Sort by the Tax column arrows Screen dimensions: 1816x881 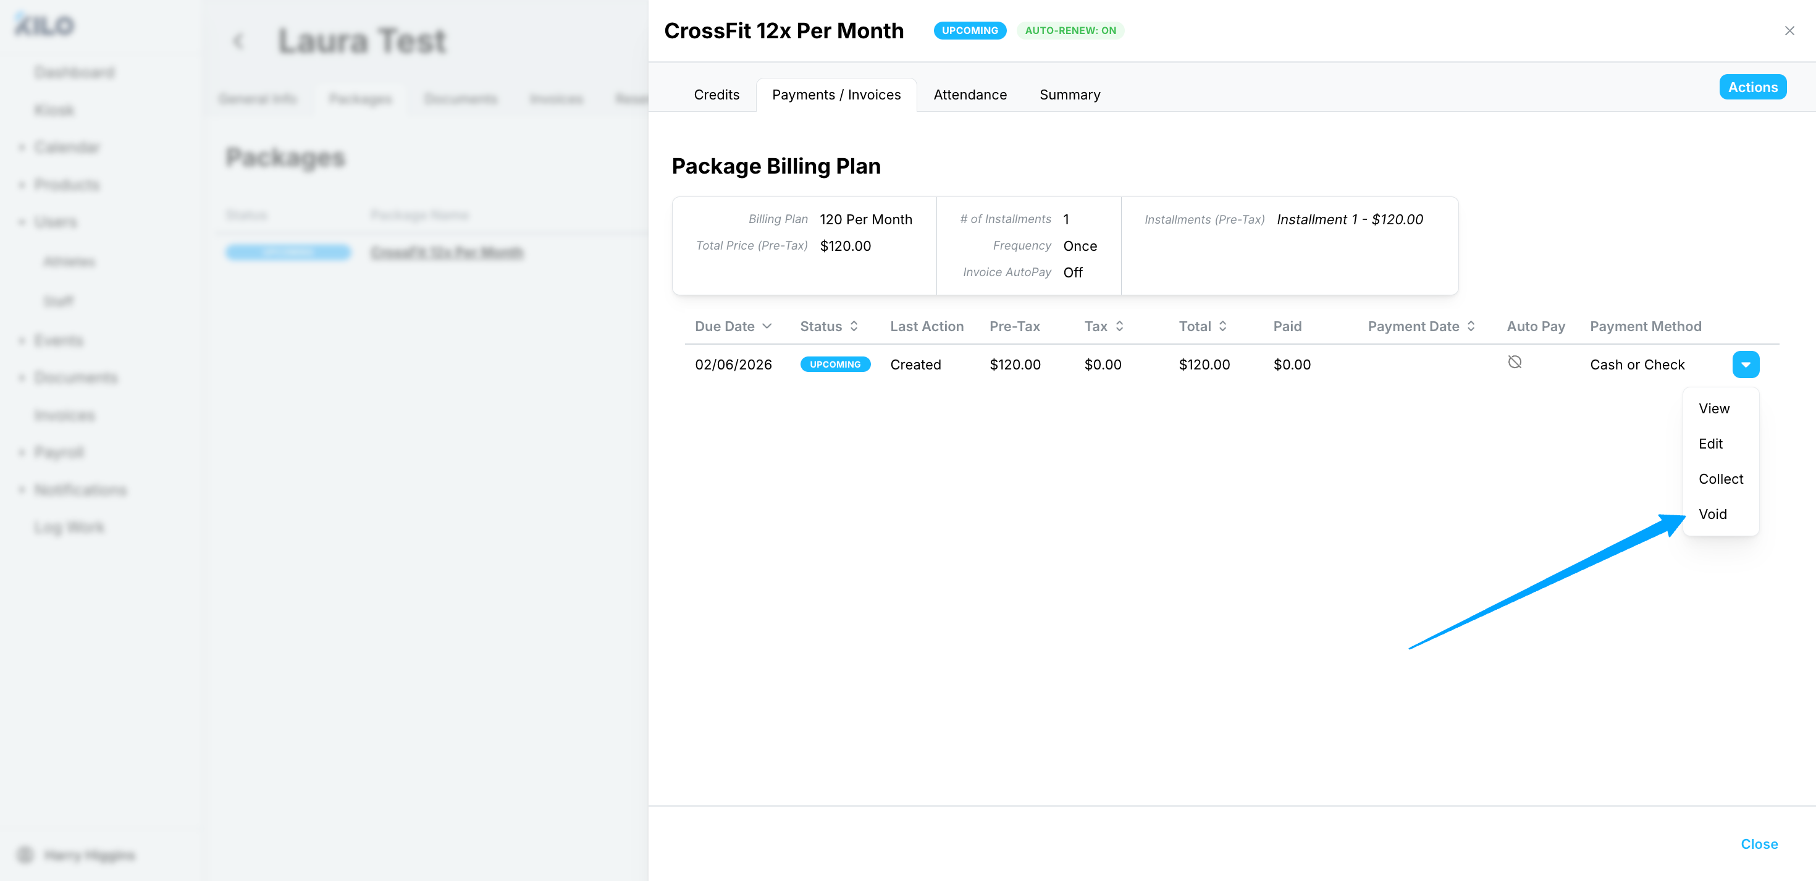(1119, 326)
